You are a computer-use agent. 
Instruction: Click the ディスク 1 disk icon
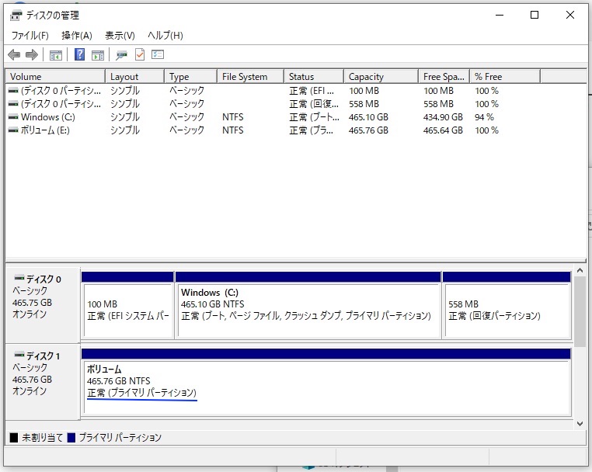tap(19, 356)
